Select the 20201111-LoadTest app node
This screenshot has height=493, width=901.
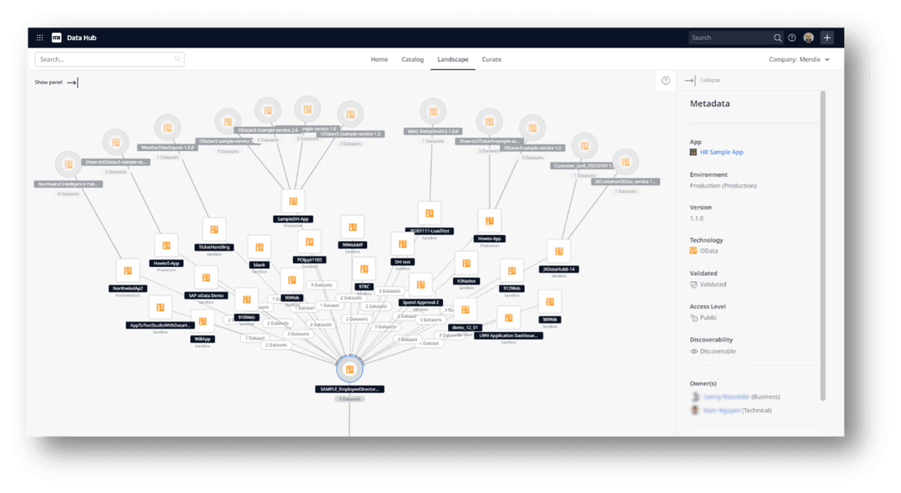(x=430, y=214)
